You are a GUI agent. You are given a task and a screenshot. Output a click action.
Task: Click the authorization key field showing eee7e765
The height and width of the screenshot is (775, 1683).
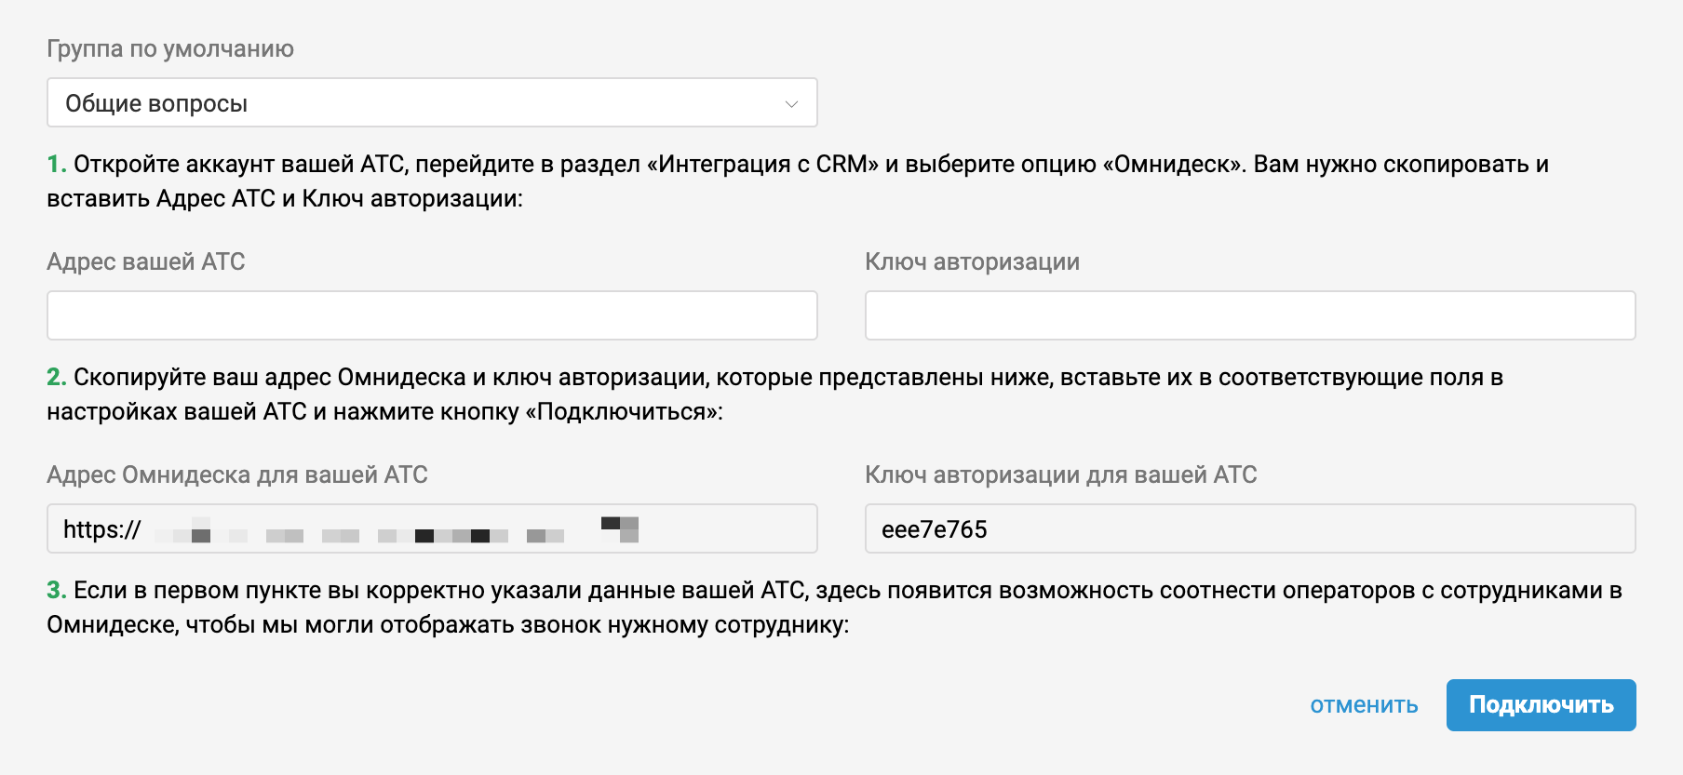click(1249, 528)
